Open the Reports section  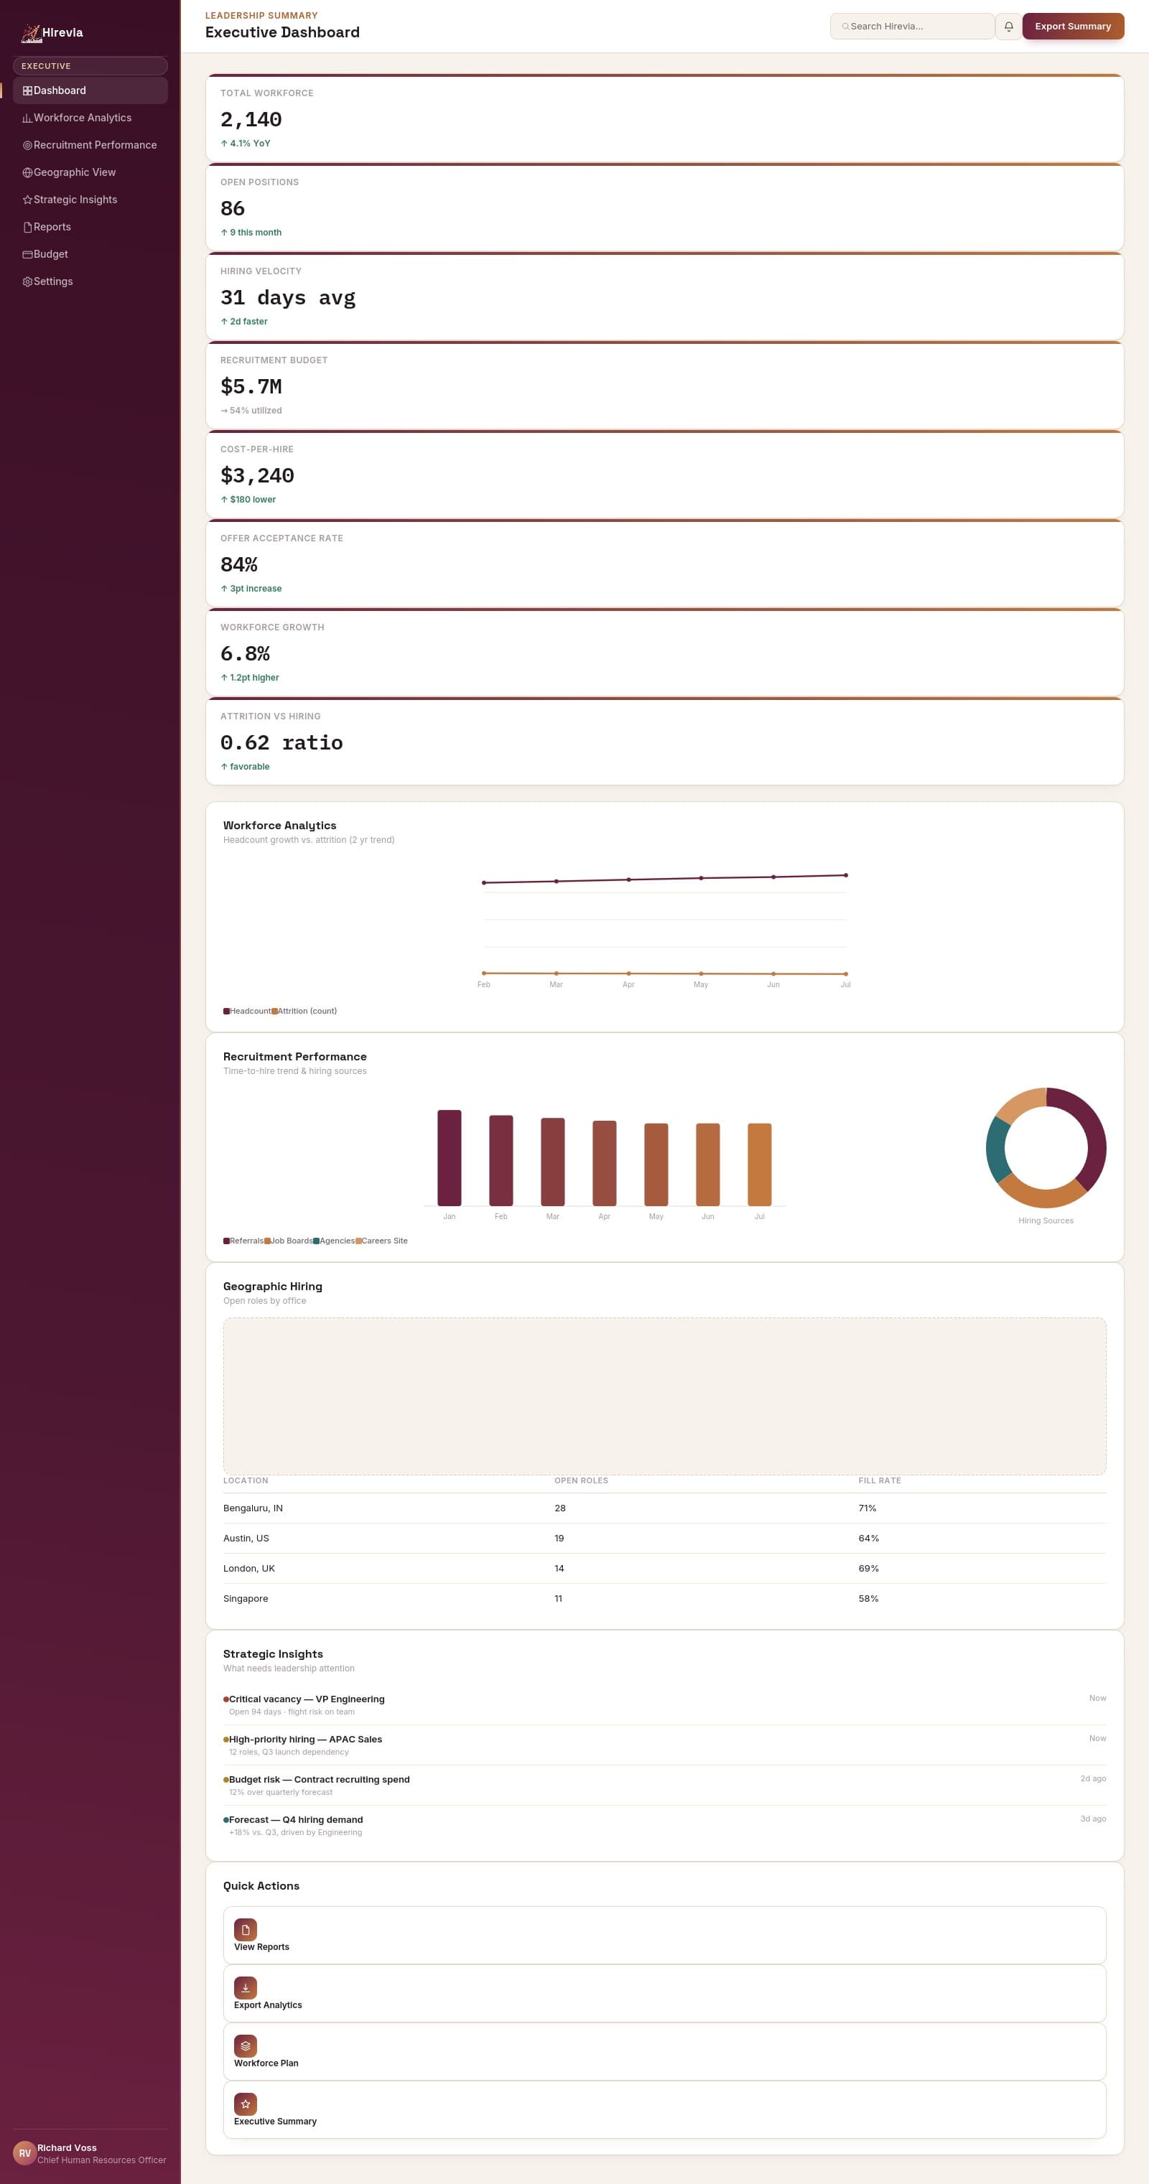pyautogui.click(x=90, y=227)
